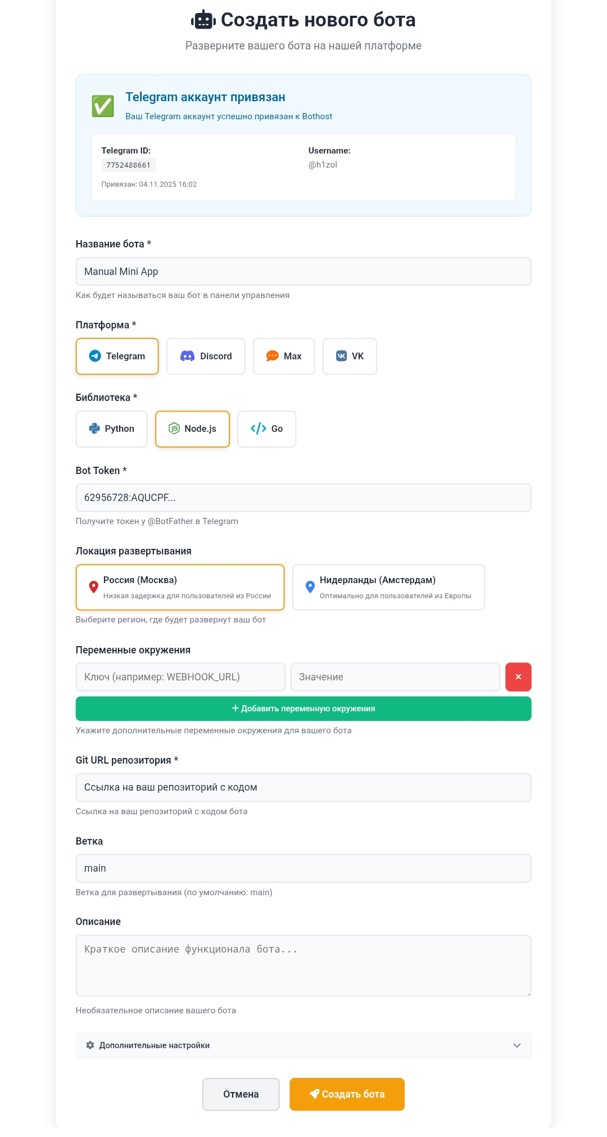
Task: Click the Git URL repository field
Action: pyautogui.click(x=303, y=787)
